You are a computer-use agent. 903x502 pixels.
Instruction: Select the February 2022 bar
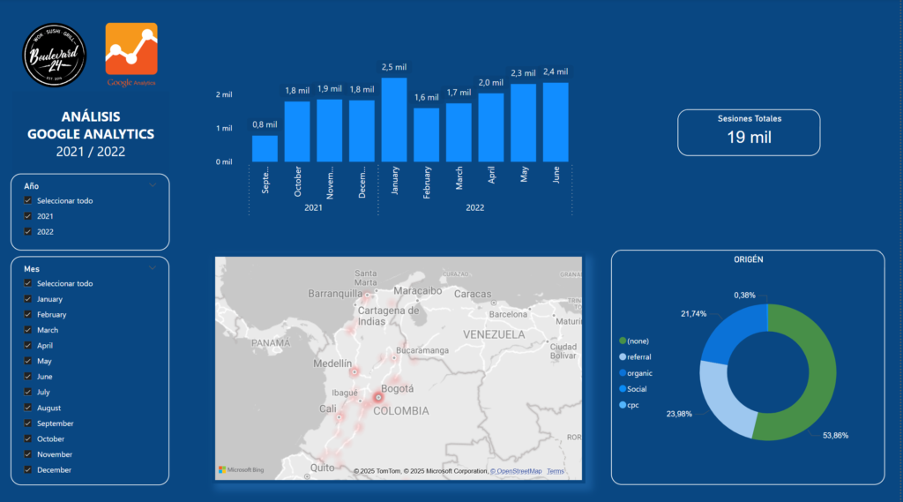click(x=426, y=135)
